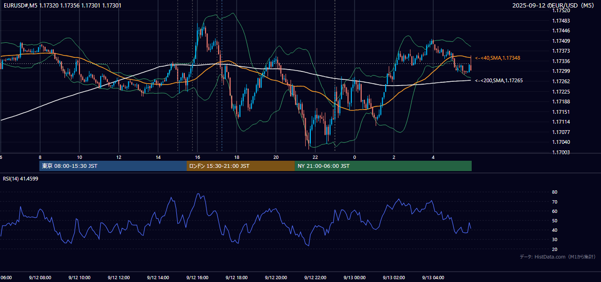Image resolution: width=601 pixels, height=282 pixels.
Task: Click the RSI axis level 50
Action: (x=554, y=220)
